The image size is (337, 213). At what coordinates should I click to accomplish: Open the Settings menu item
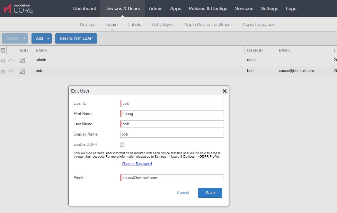[x=269, y=8]
